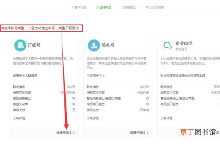This screenshot has width=220, height=146.
Task: Click the 订阅号 card title
Action: [x=34, y=45]
